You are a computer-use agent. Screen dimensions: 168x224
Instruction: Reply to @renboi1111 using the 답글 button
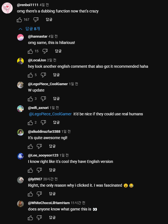[x=49, y=20]
